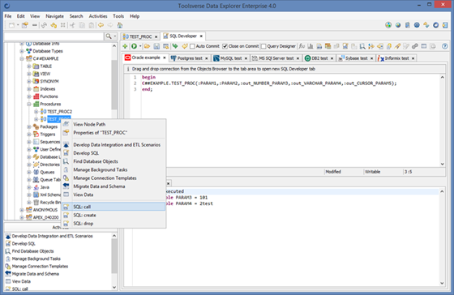Switch to the Postgres test tab

[190, 58]
